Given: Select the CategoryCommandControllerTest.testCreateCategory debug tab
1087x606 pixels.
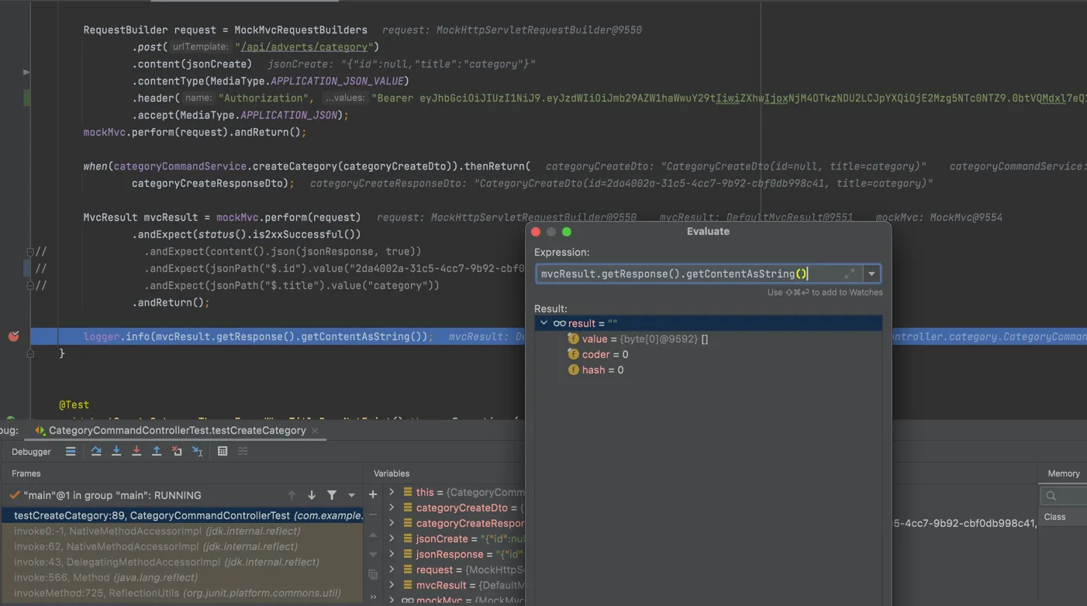Looking at the screenshot, I should click(x=177, y=430).
